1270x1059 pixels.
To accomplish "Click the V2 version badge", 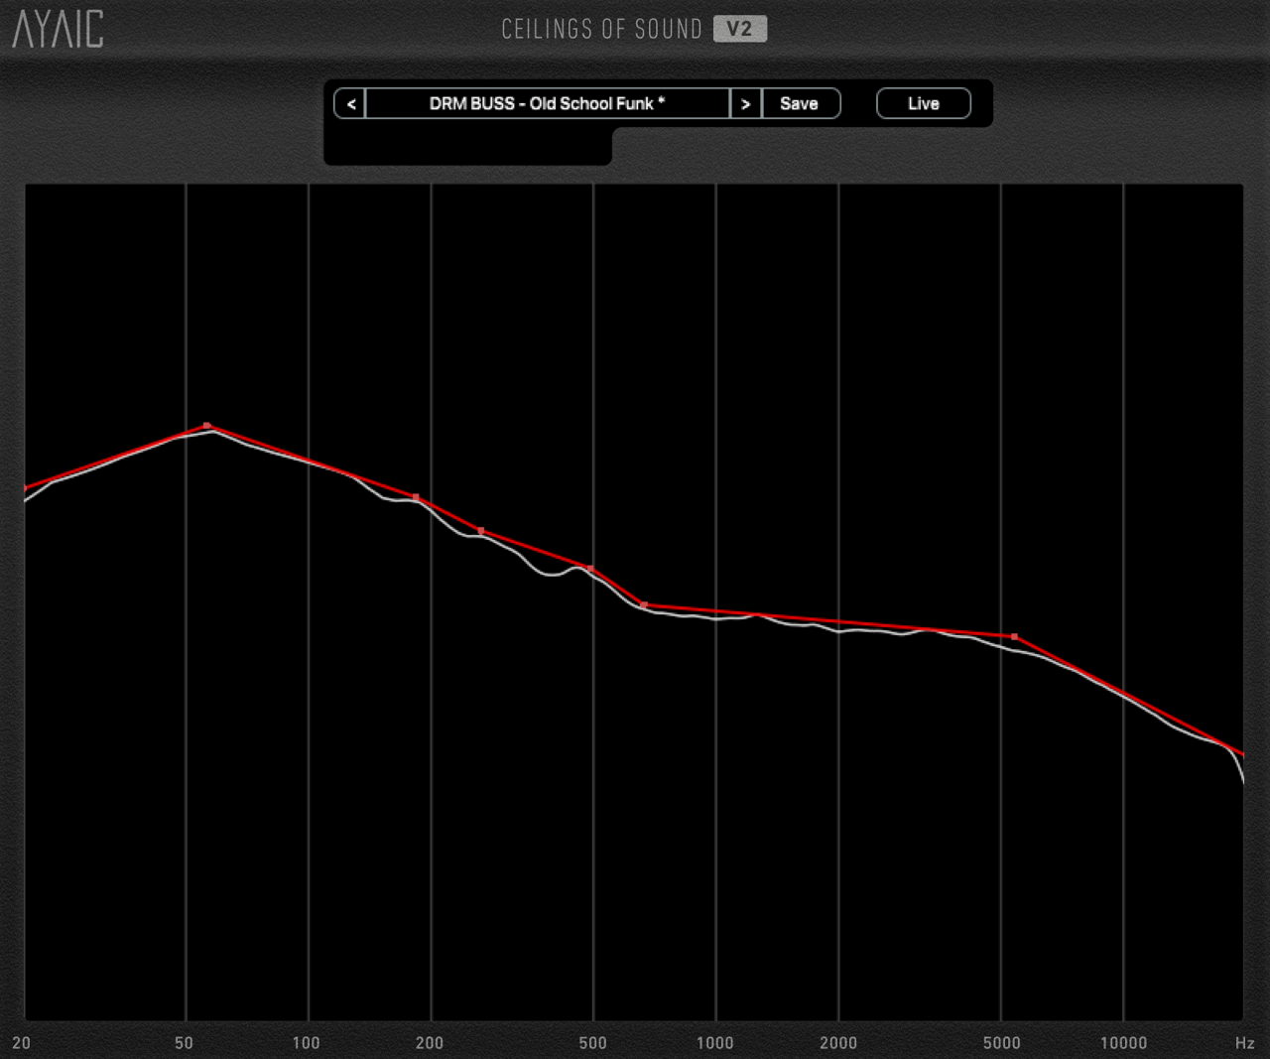I will point(739,29).
